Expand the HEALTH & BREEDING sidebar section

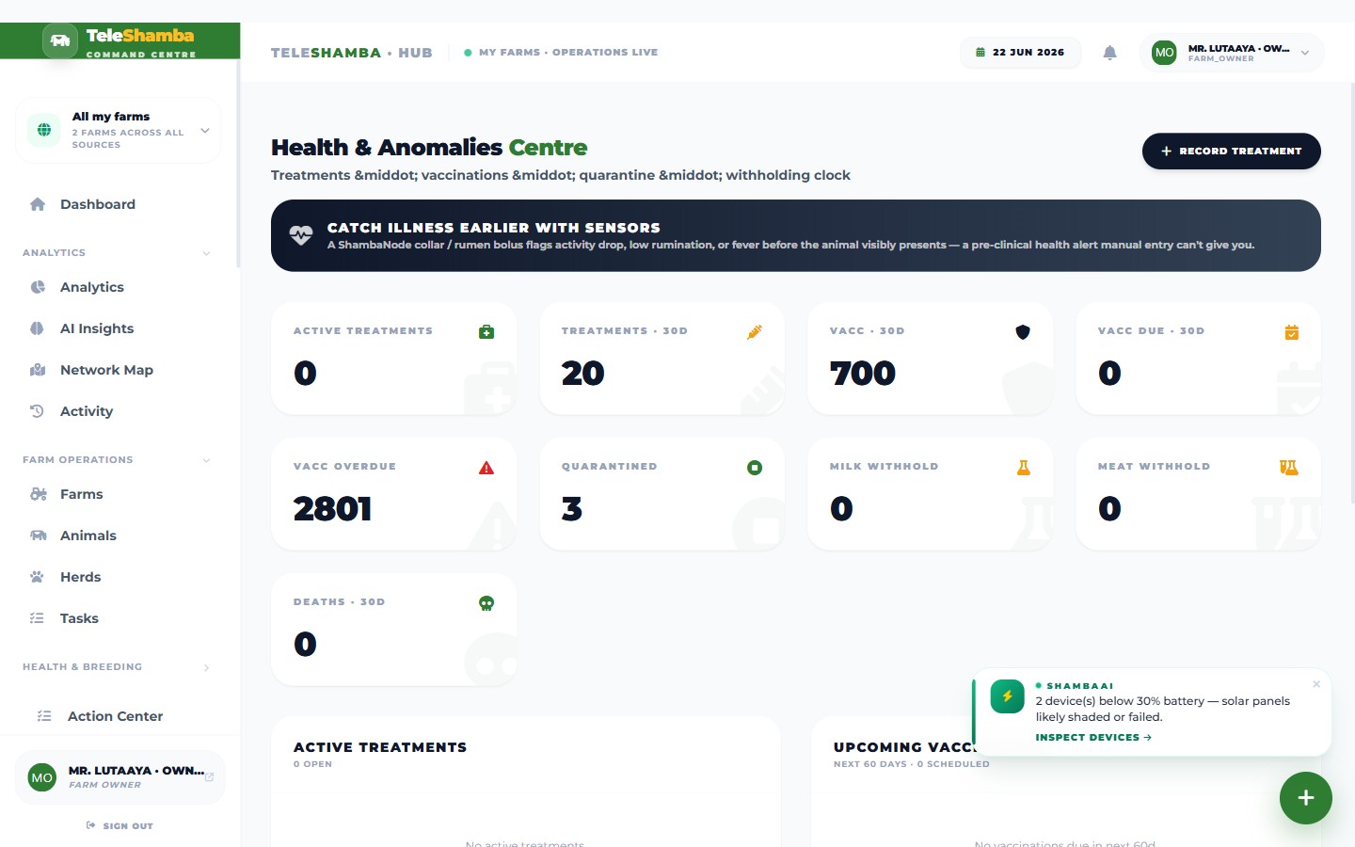point(207,668)
